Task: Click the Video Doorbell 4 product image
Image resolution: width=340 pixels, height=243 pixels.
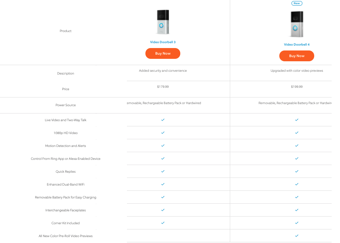Action: point(297,24)
